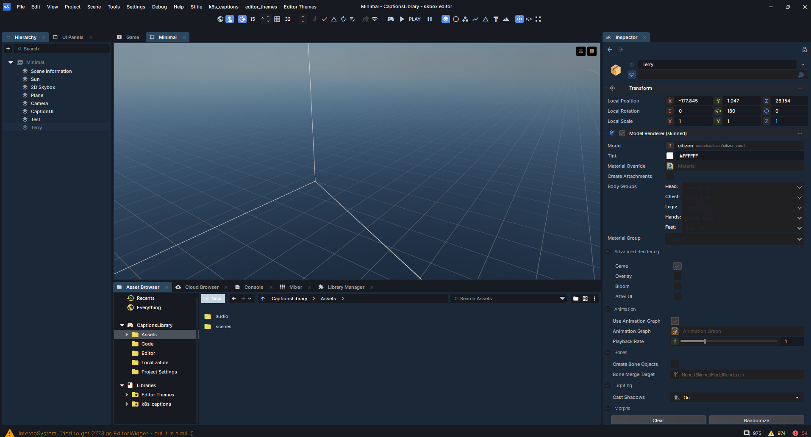Toggle Terry object enabled power icon

pos(632,64)
